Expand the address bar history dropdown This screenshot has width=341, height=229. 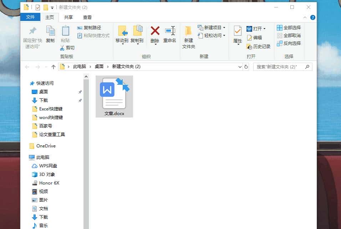point(240,67)
